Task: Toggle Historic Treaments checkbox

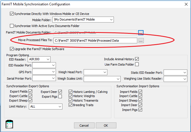Action: [x=70, y=100]
